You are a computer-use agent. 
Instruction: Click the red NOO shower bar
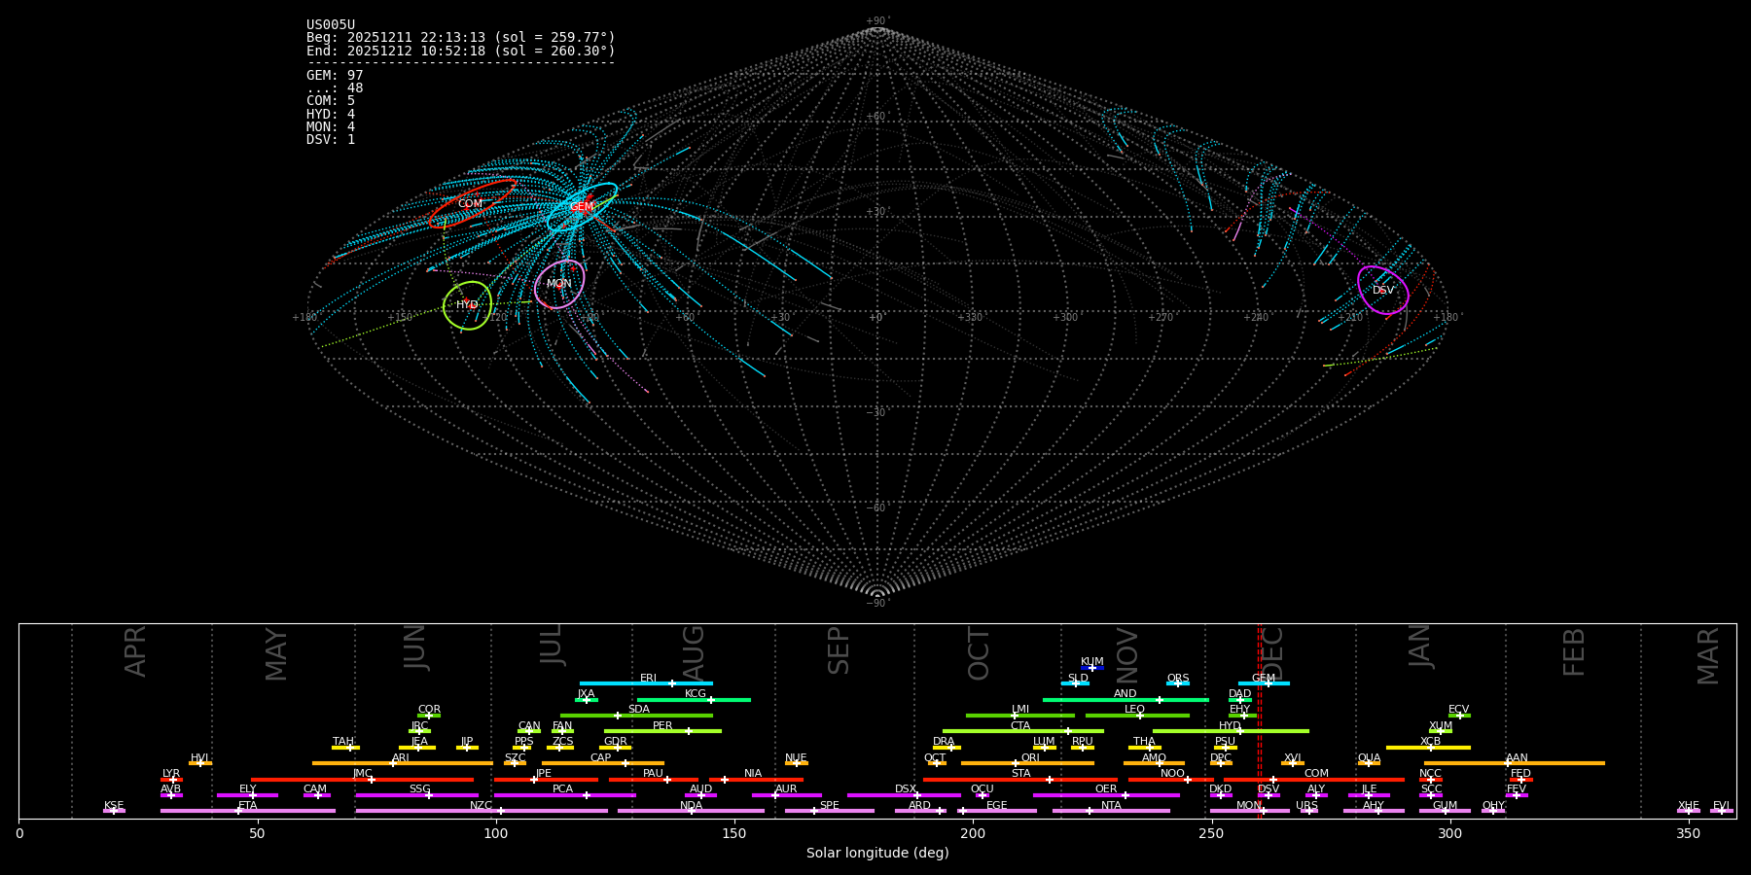click(1171, 780)
